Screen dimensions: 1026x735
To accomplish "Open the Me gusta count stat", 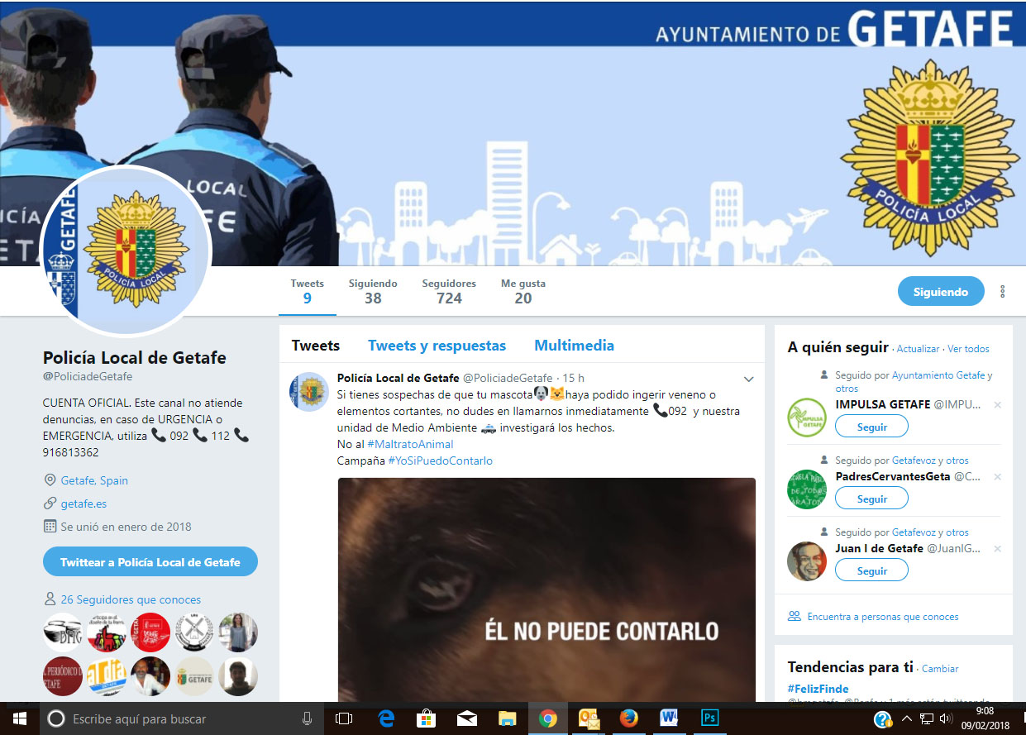I will coord(523,291).
